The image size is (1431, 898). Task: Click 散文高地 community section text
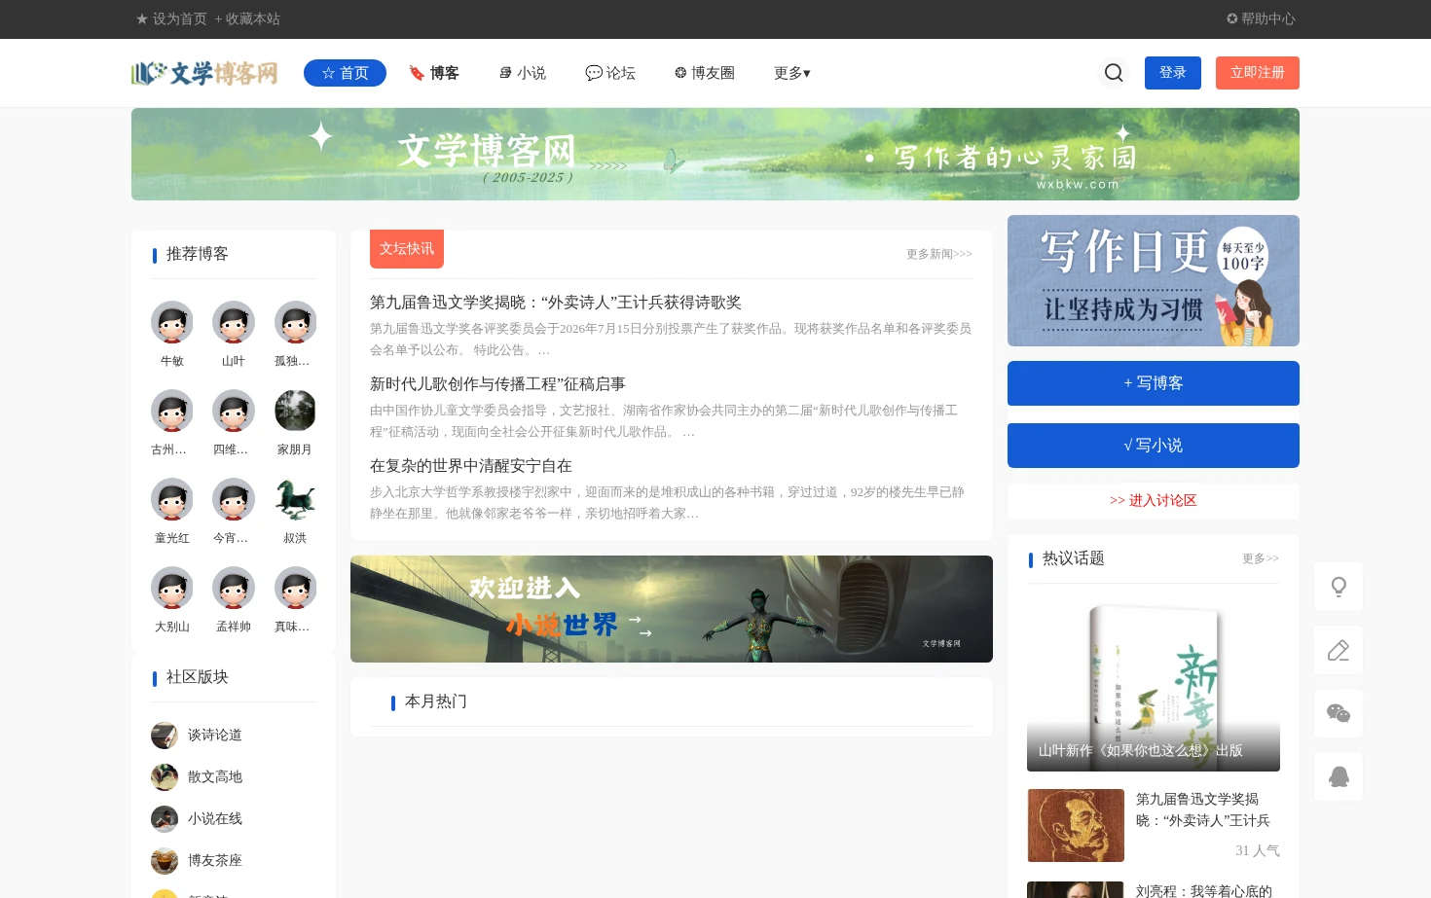pos(215,777)
